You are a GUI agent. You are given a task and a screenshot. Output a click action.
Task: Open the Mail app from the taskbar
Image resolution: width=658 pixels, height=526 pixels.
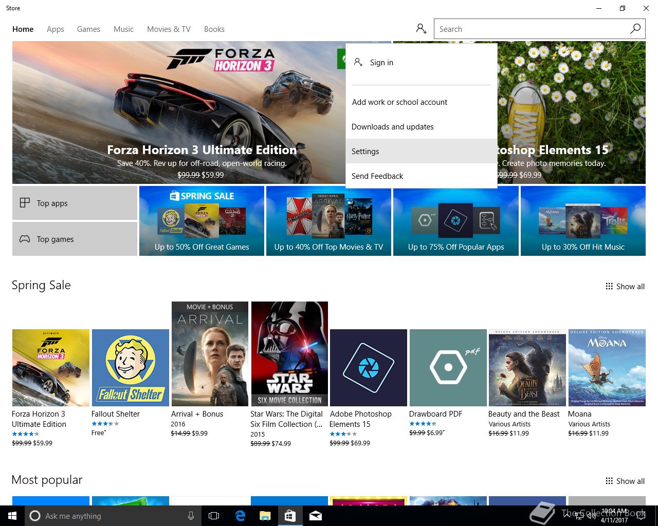tap(316, 516)
